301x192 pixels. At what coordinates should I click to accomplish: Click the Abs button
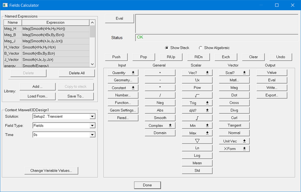(160, 110)
